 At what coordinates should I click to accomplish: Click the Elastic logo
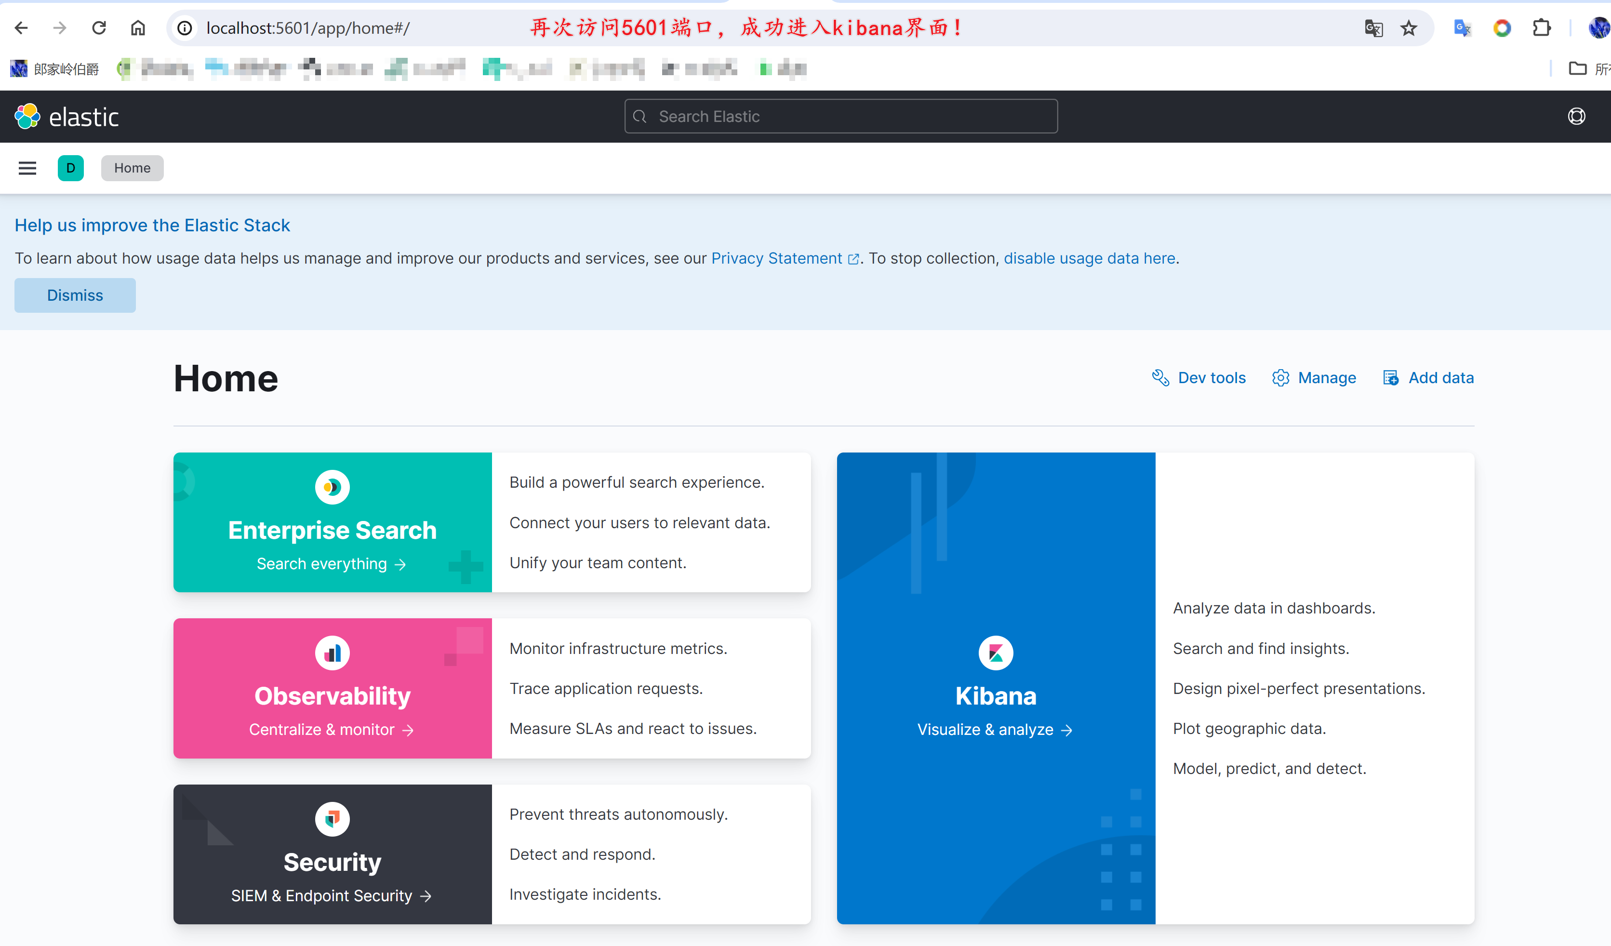[67, 116]
